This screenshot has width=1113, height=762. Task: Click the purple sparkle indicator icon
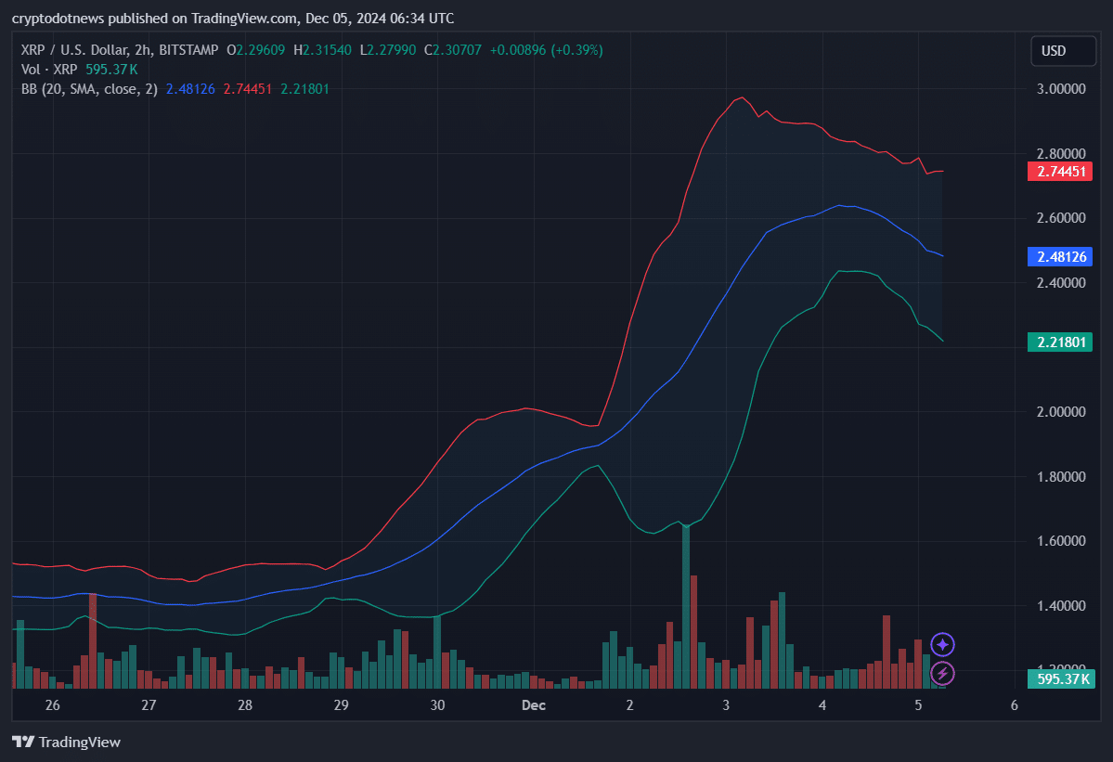coord(942,645)
